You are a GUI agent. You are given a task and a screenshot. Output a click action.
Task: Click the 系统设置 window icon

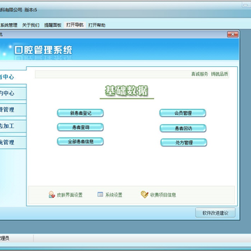coord(100,195)
